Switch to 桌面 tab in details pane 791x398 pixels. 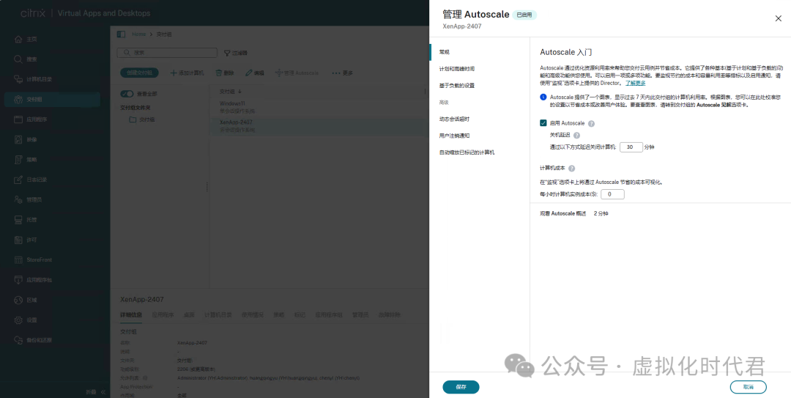point(189,314)
